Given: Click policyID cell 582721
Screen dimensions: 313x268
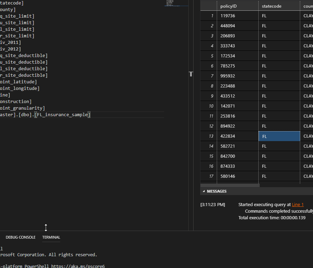Looking at the screenshot, I should [238, 146].
